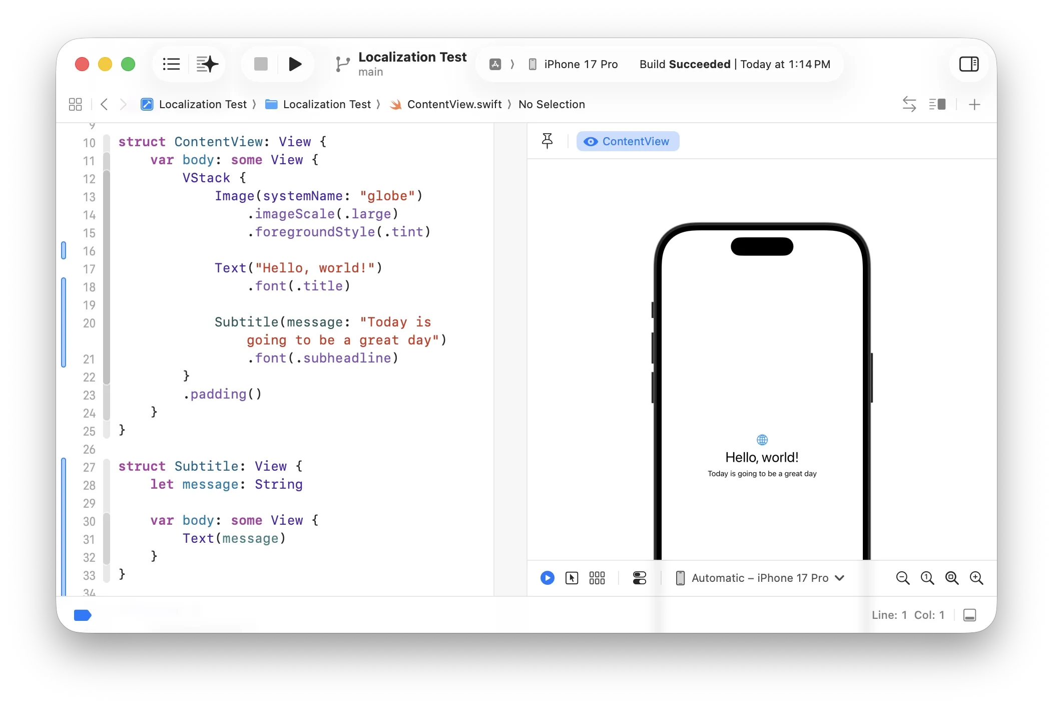Click the Line: 1 Col: 1 indicator
Viewport: 1053px width, 707px height.
pyautogui.click(x=907, y=615)
